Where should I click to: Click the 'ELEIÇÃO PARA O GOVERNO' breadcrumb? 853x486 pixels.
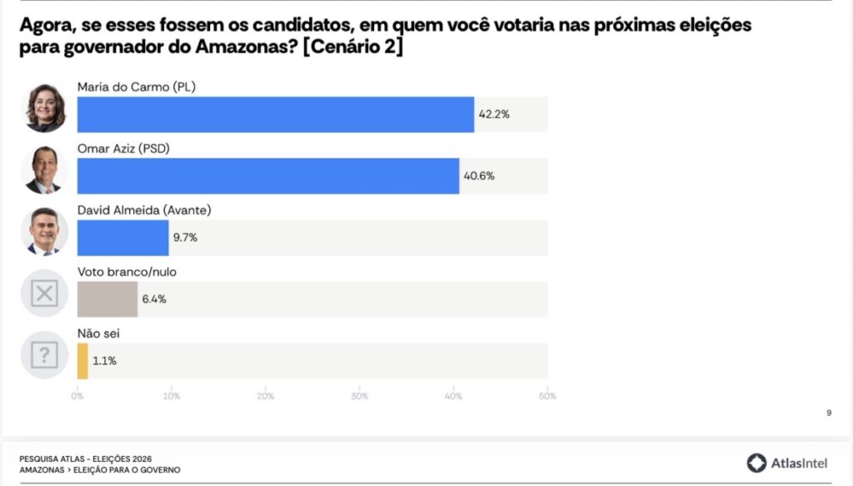[128, 470]
